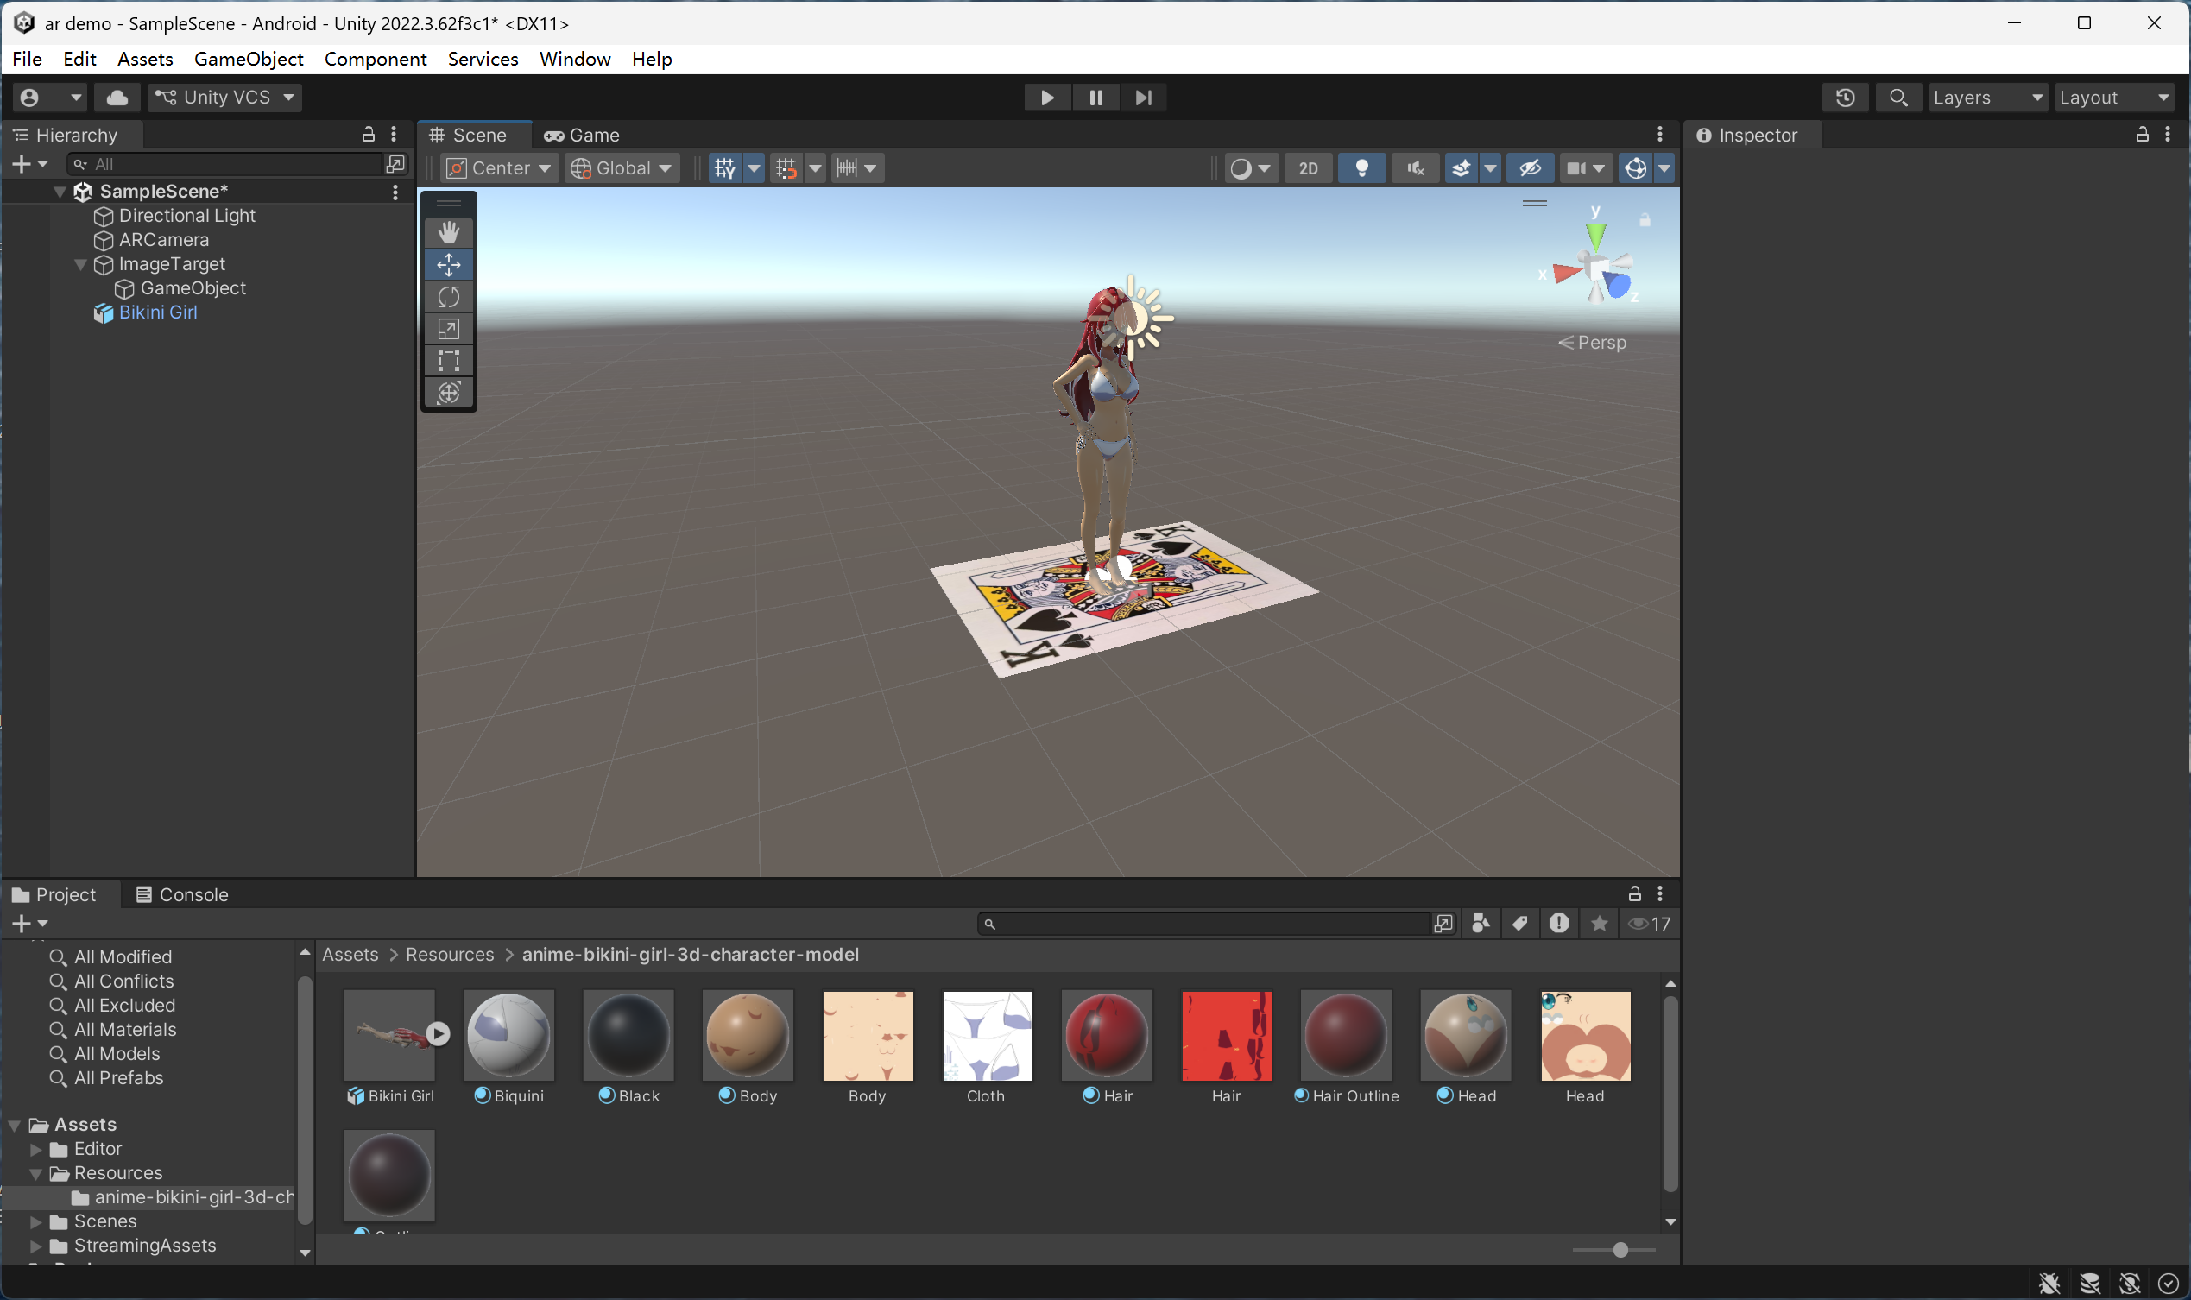Screen dimensions: 2191x1300
Task: Toggle 2D view mode
Action: [1308, 168]
